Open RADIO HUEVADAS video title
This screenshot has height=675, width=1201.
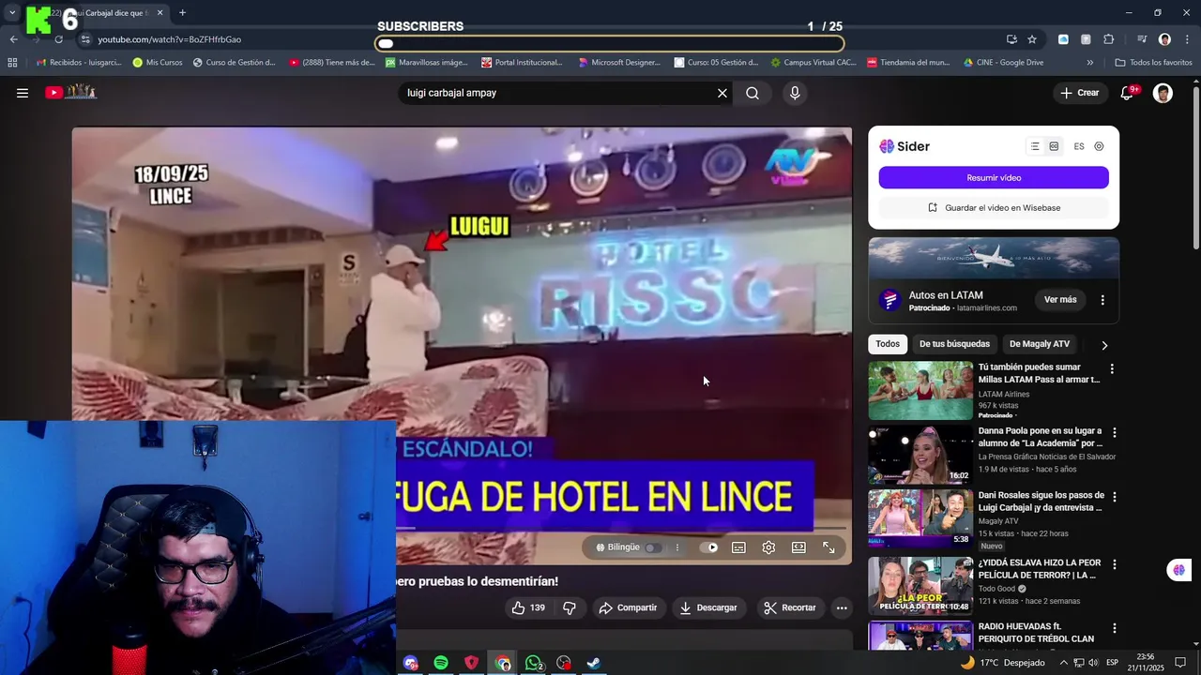click(1036, 633)
